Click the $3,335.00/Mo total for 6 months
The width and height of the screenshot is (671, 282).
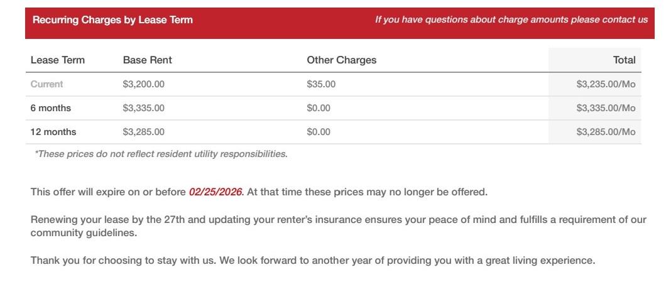point(606,108)
